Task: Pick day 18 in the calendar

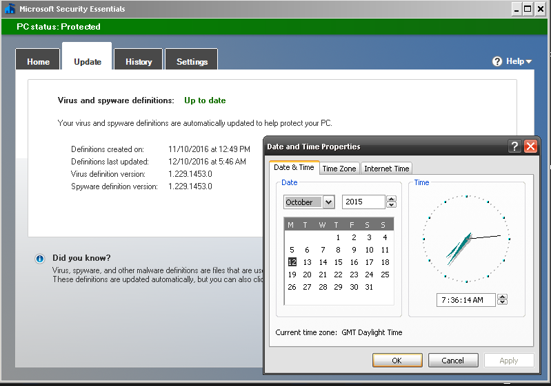Action: coord(385,262)
